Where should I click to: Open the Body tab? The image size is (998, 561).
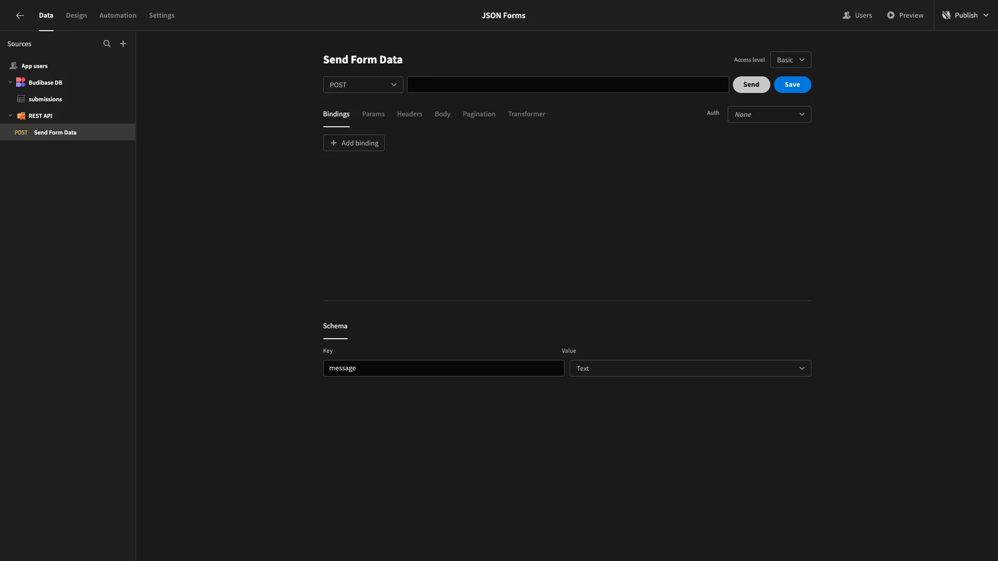pyautogui.click(x=442, y=114)
